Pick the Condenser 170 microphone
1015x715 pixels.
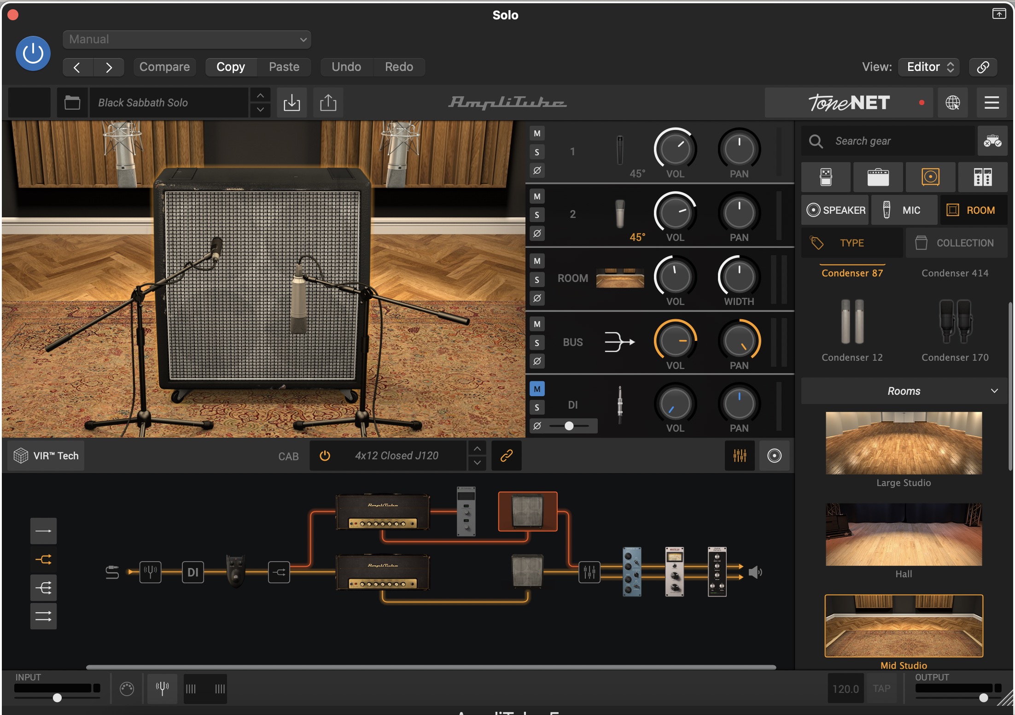point(955,330)
